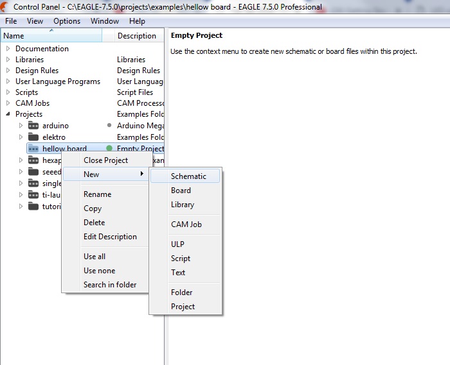
Task: Open the Help menu
Action: pos(137,21)
